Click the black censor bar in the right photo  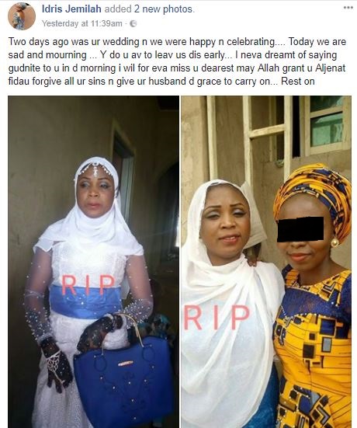[x=300, y=229]
